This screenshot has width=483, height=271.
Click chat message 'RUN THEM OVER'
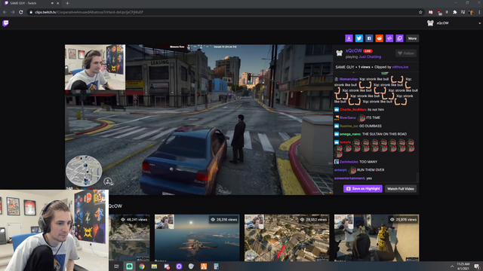point(371,170)
